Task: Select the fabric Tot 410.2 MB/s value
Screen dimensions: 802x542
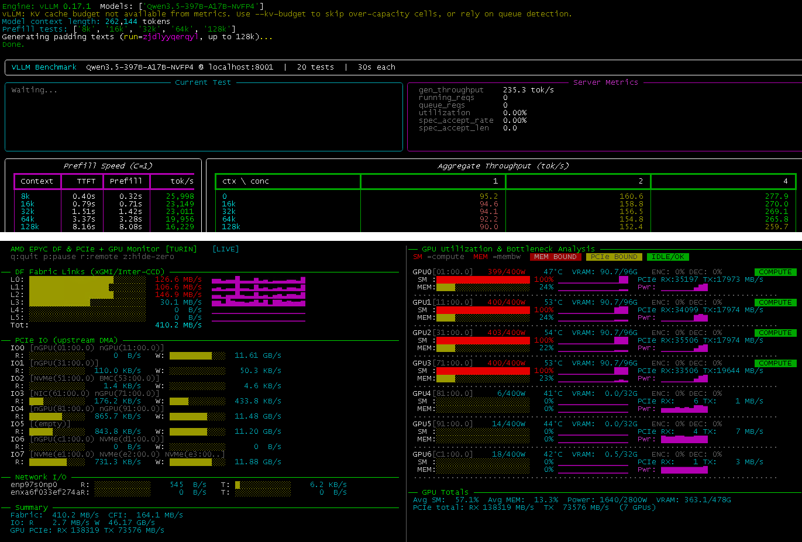Action: (x=178, y=325)
